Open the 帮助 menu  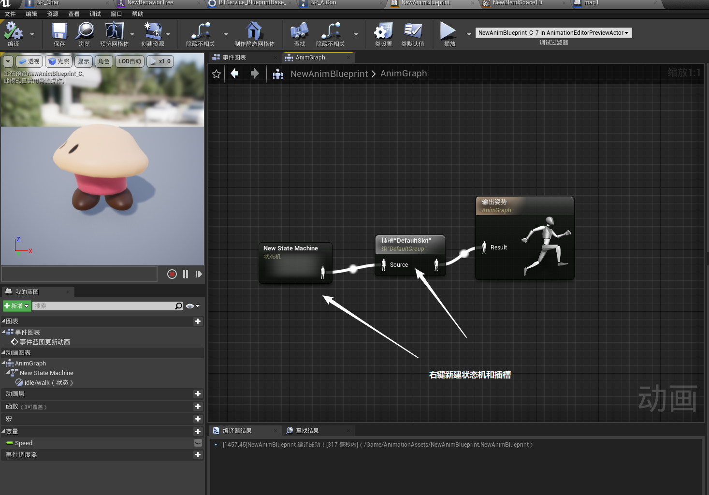coord(138,14)
